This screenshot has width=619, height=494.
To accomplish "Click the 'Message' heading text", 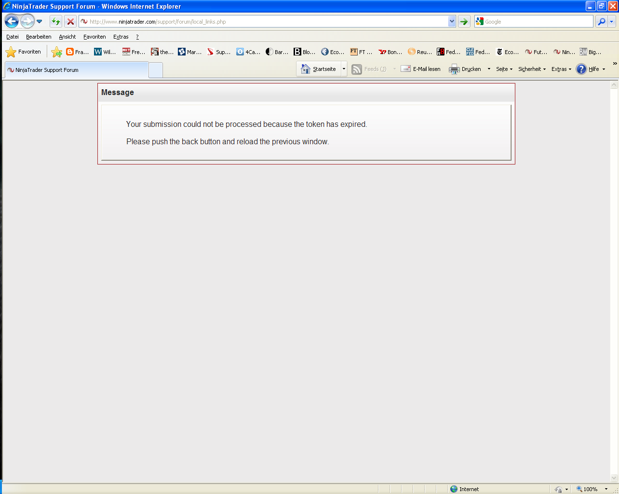I will [118, 92].
